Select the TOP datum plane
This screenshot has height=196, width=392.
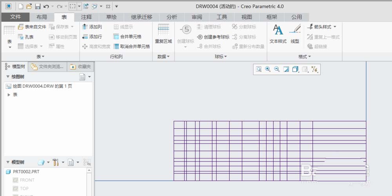pos(21,188)
